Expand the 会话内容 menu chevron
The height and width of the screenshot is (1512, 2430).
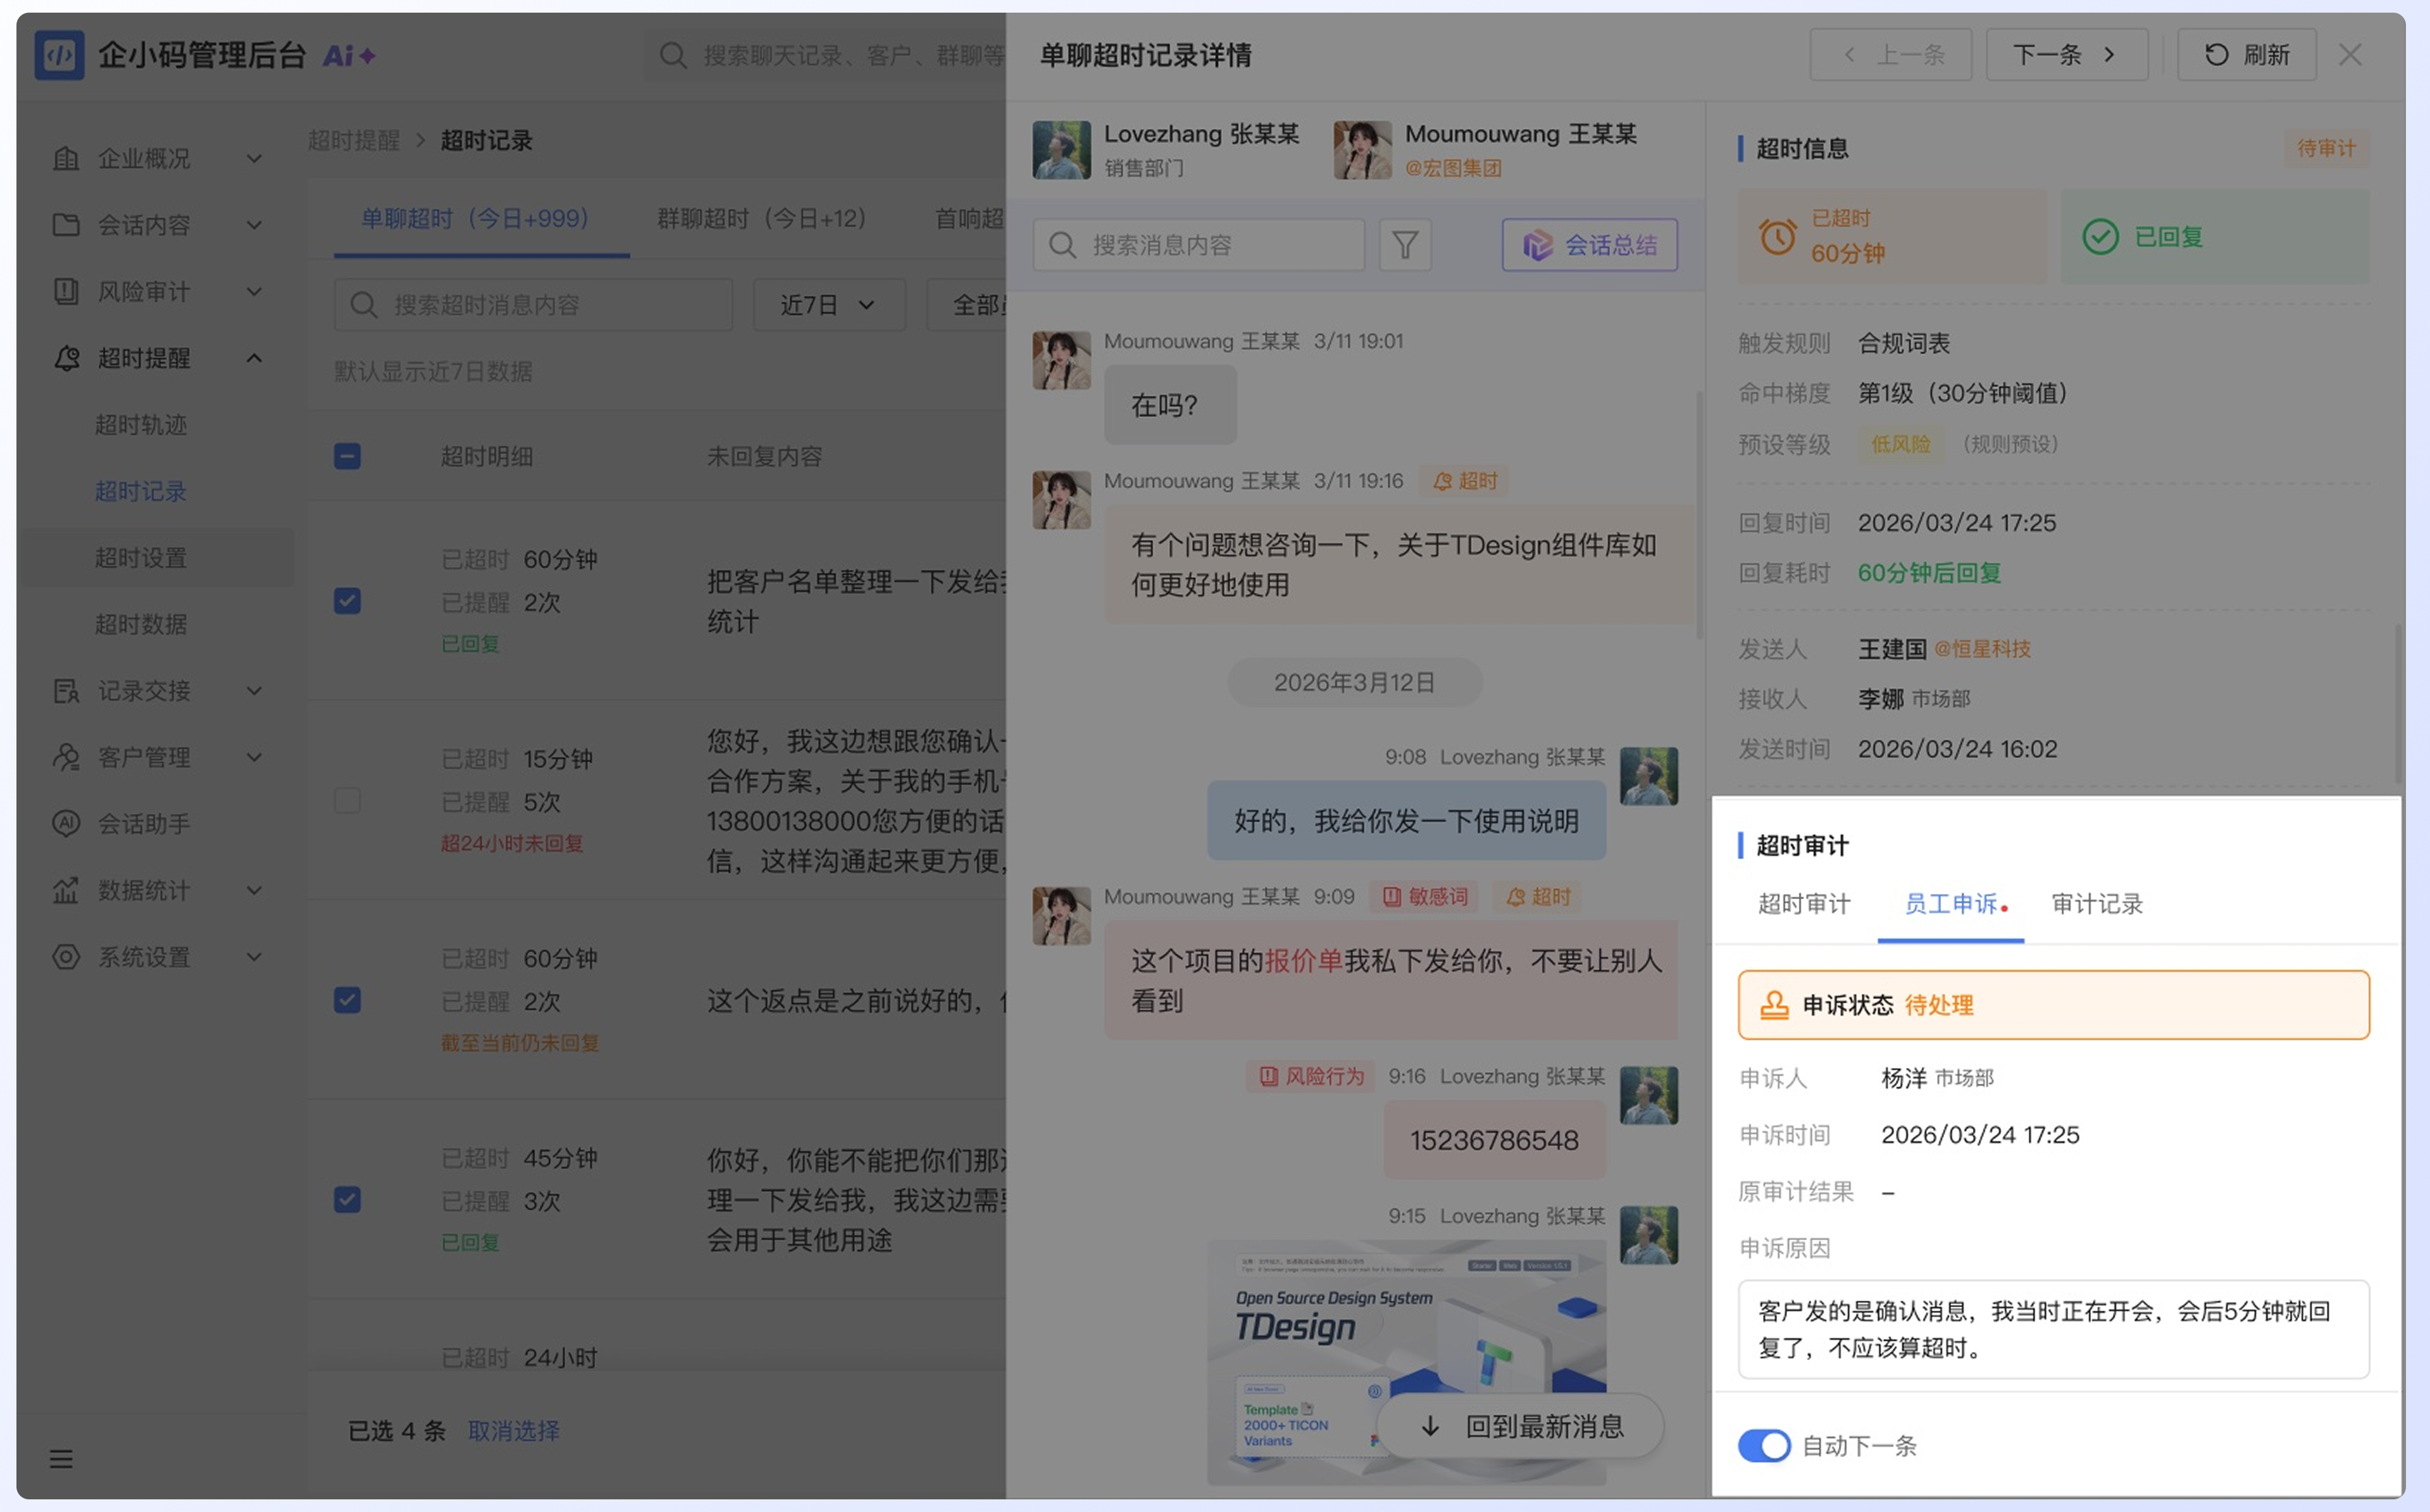(x=254, y=225)
